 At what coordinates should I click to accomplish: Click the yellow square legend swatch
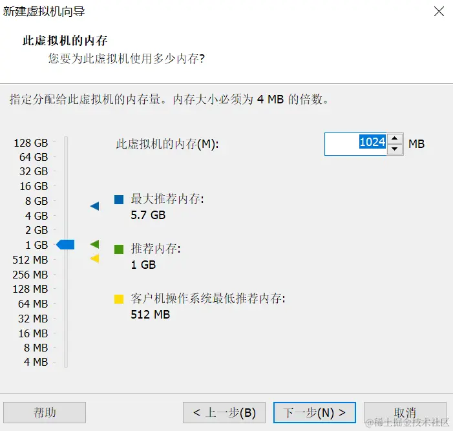119,299
